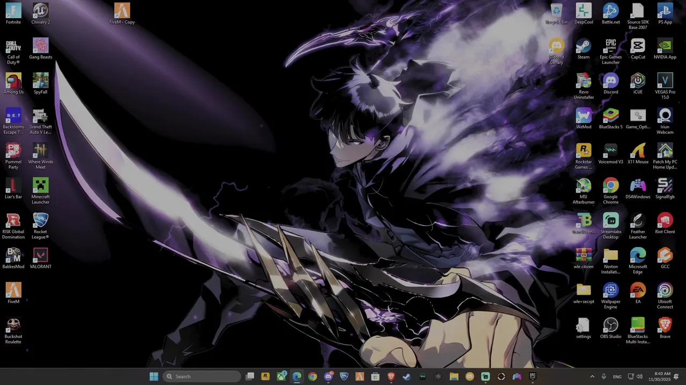Screen dimensions: 686x385
Task: Open the Windows Start menu
Action: [x=154, y=376]
